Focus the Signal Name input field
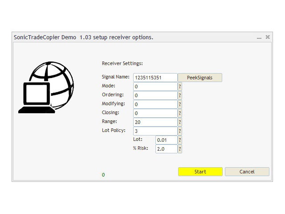This screenshot has height=214, width=285. (155, 78)
